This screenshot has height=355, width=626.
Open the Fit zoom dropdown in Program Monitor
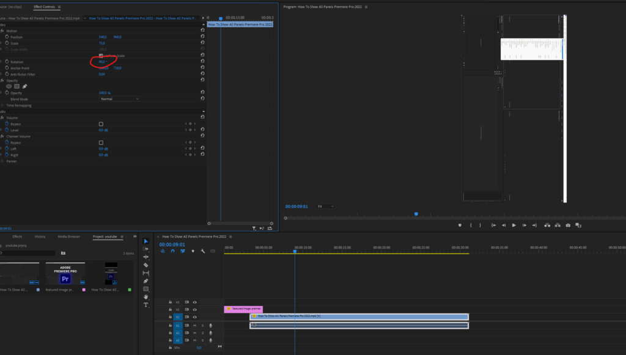326,206
